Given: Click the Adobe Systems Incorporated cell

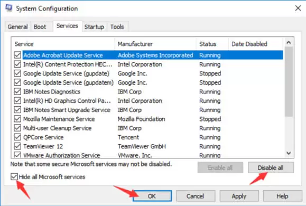Looking at the screenshot, I should (155, 55).
